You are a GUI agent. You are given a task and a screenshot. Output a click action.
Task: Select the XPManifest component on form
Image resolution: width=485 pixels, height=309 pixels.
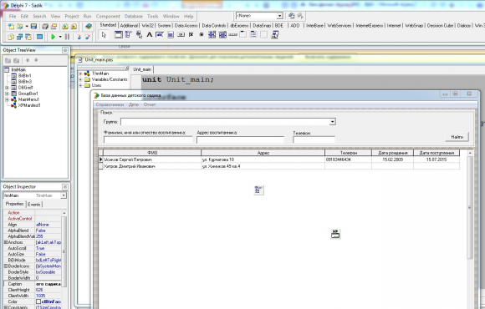[335, 234]
